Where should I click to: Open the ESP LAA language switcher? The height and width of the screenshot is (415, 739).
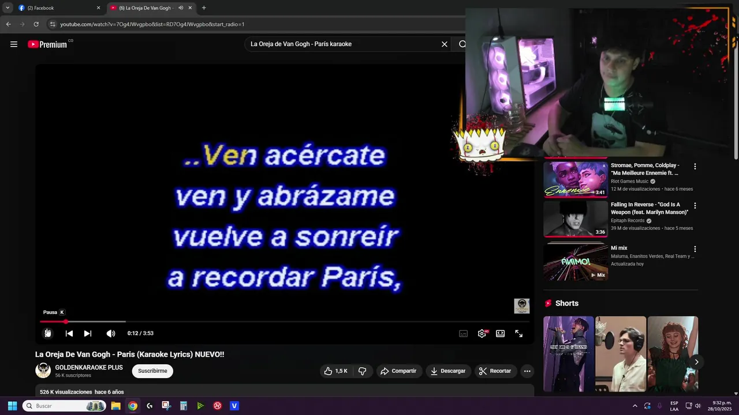[674, 406]
